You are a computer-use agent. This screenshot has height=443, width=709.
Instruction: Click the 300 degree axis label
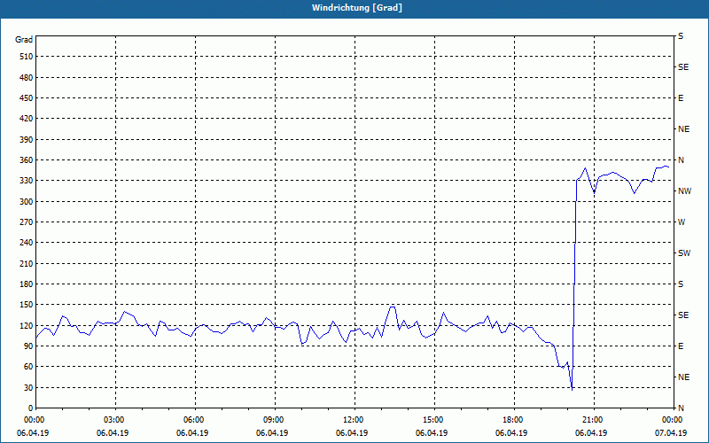point(27,201)
